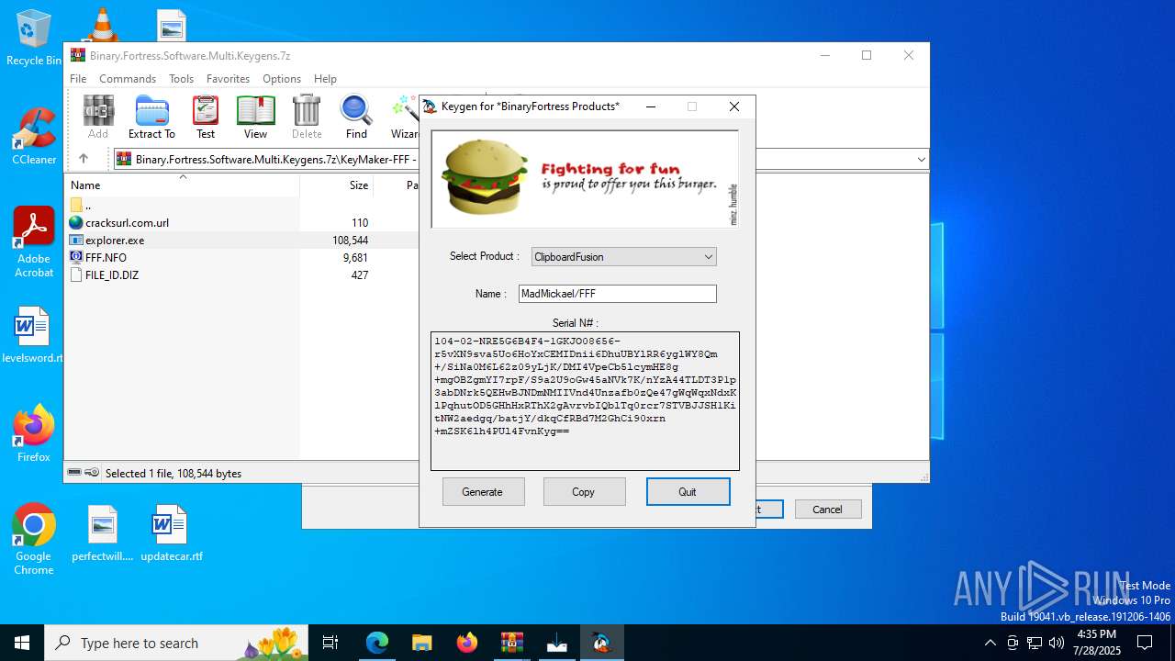
Task: Expand the archive path dropdown arrow
Action: 921,160
